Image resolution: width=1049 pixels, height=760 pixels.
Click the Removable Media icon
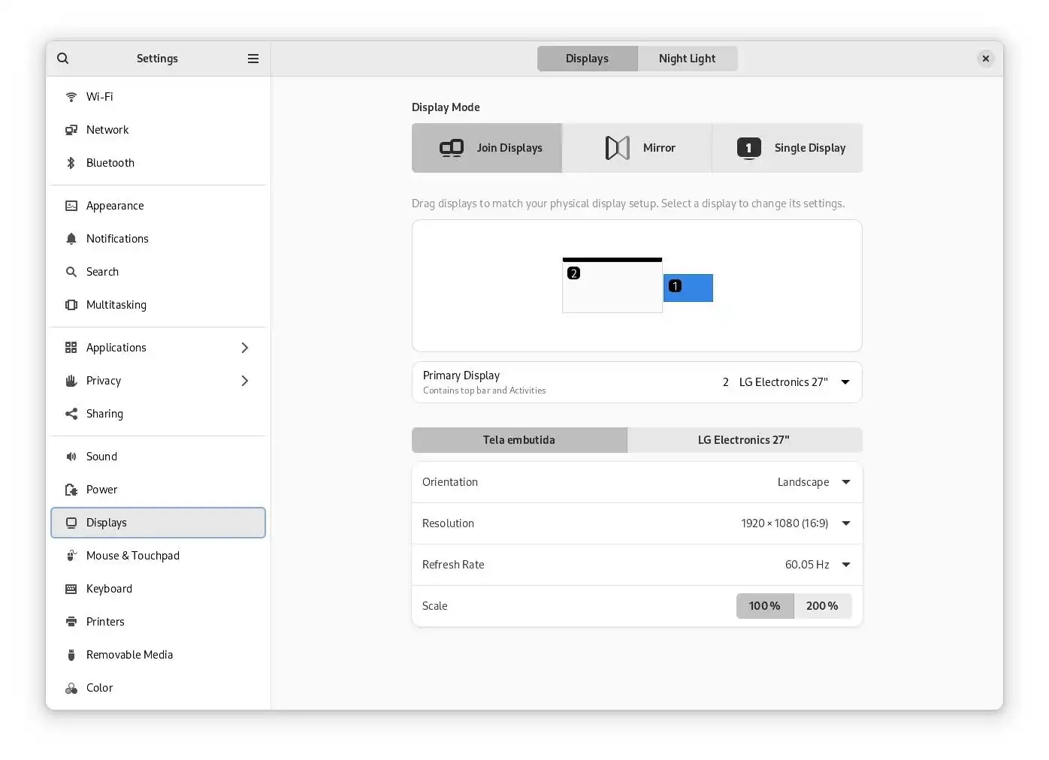(71, 655)
